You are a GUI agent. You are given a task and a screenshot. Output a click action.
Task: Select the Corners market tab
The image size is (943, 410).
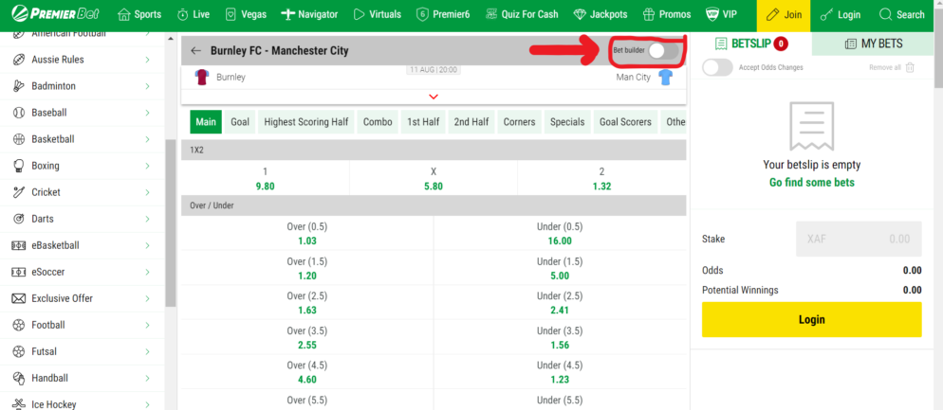click(519, 122)
